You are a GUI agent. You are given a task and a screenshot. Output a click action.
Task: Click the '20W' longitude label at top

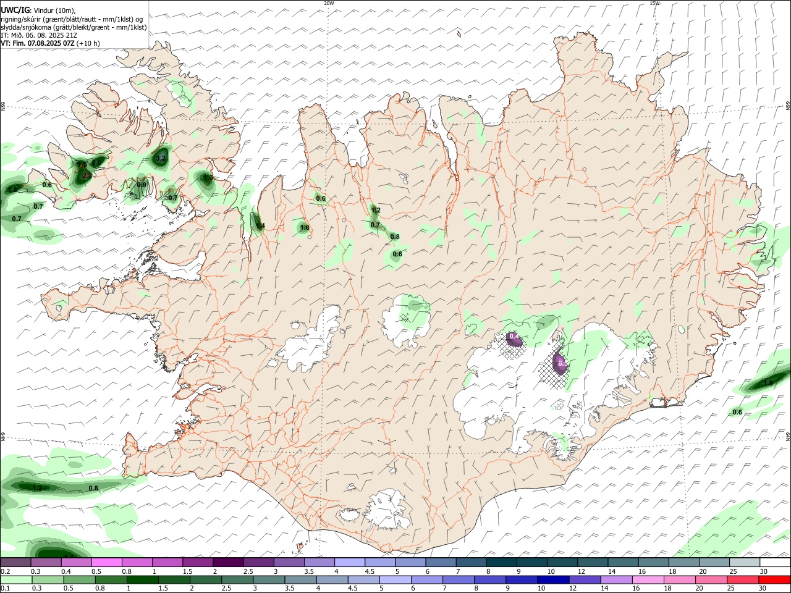click(329, 3)
